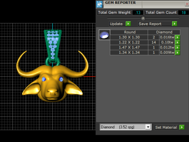
Task: Select the 1.34 X 1.34 size cell
Action: (129, 52)
